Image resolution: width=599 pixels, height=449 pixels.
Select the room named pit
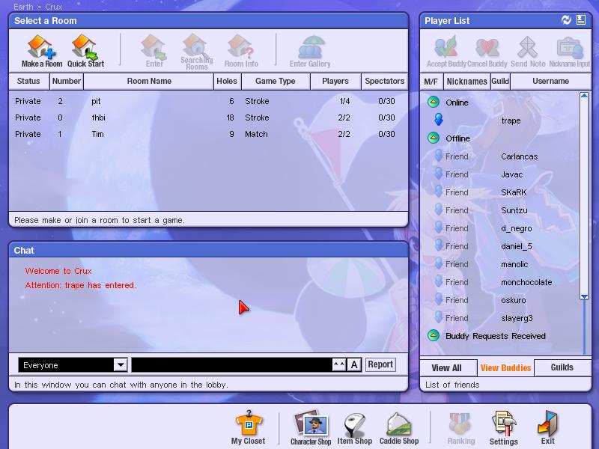pos(208,101)
